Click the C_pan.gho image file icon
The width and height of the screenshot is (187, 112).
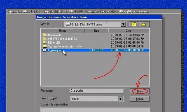(45, 50)
